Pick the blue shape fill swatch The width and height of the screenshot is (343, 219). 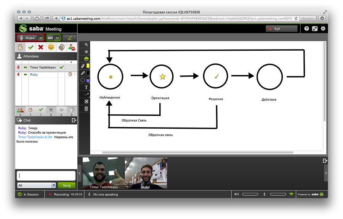coord(88,80)
